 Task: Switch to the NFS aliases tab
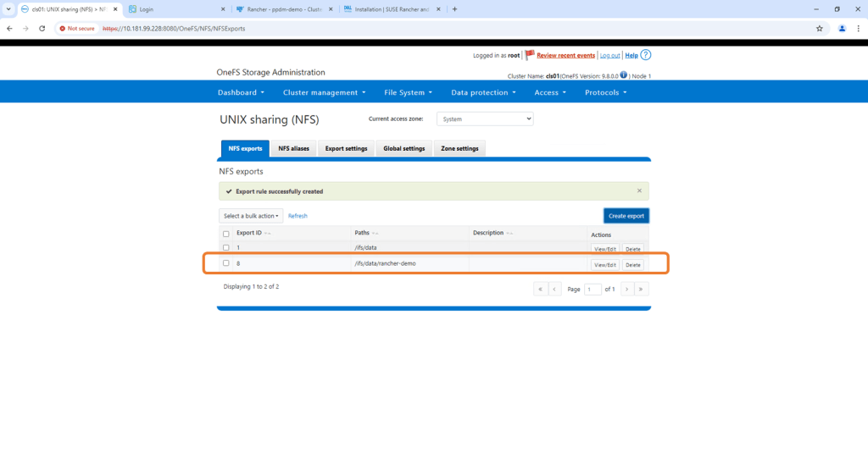[293, 149]
